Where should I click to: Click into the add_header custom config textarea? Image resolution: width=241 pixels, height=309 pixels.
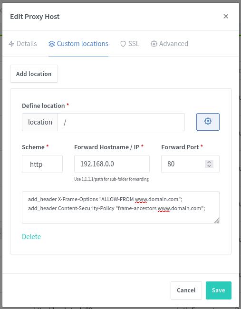pyautogui.click(x=121, y=207)
